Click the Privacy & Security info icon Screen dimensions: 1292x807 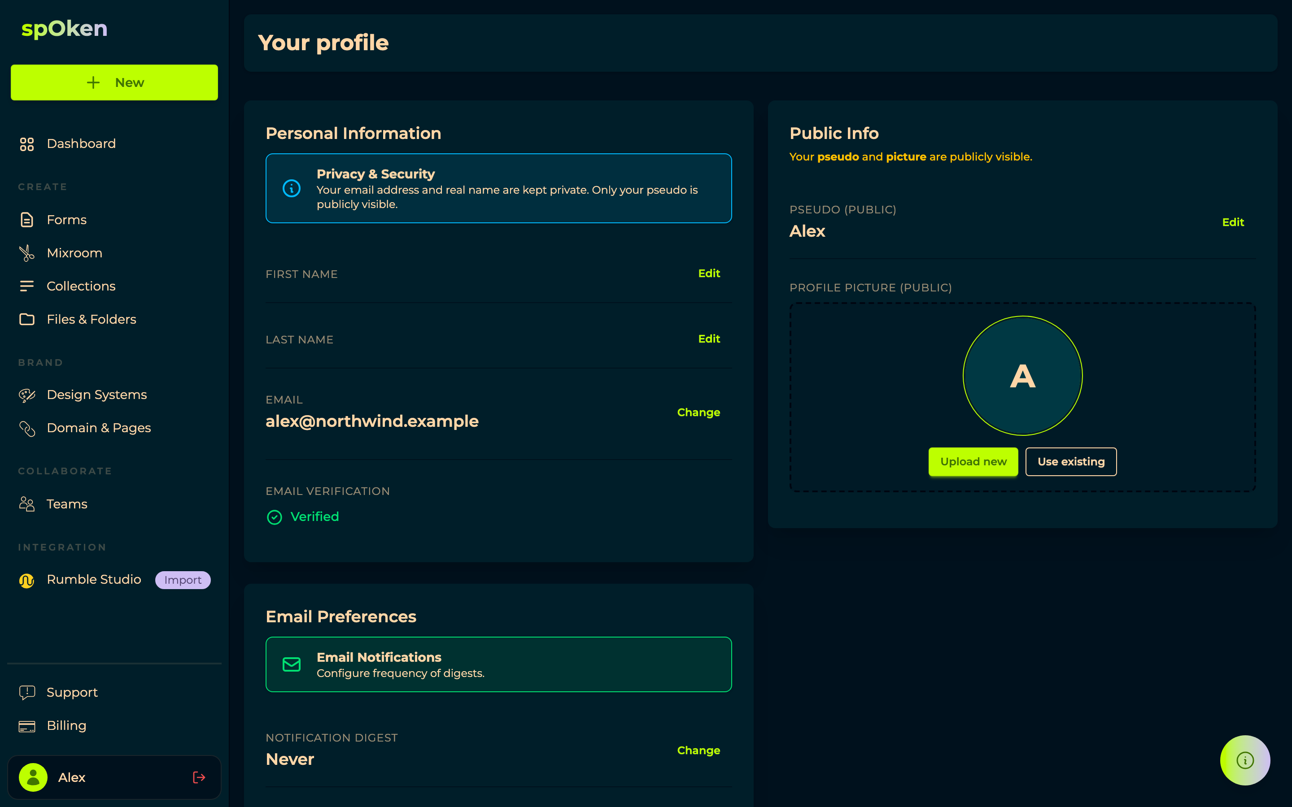point(292,188)
